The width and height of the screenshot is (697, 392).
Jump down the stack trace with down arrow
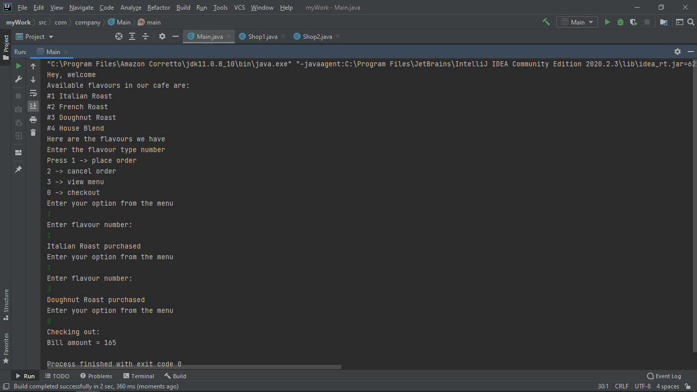pos(33,80)
